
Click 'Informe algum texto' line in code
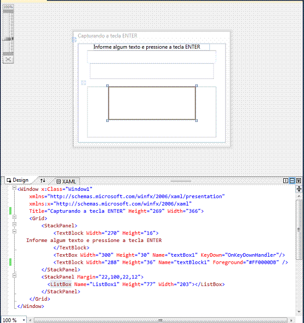[x=94, y=240]
